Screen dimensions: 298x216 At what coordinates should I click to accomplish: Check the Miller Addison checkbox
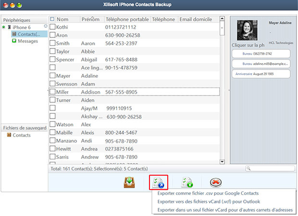pos(52,92)
